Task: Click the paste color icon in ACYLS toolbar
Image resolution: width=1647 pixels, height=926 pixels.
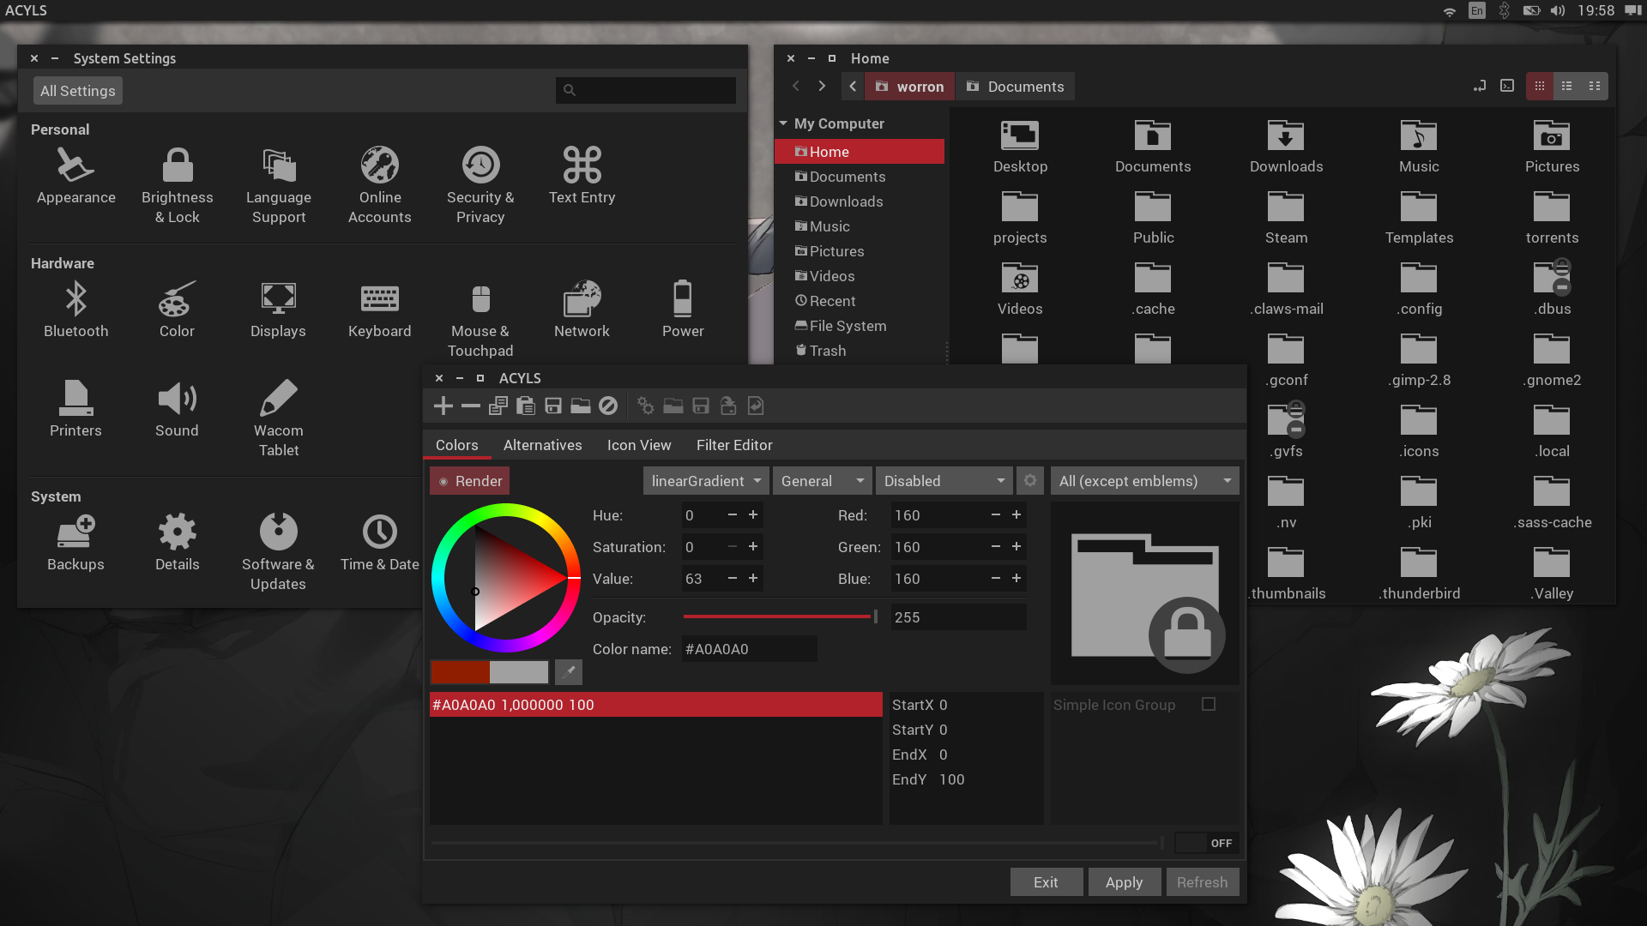Action: pos(526,406)
